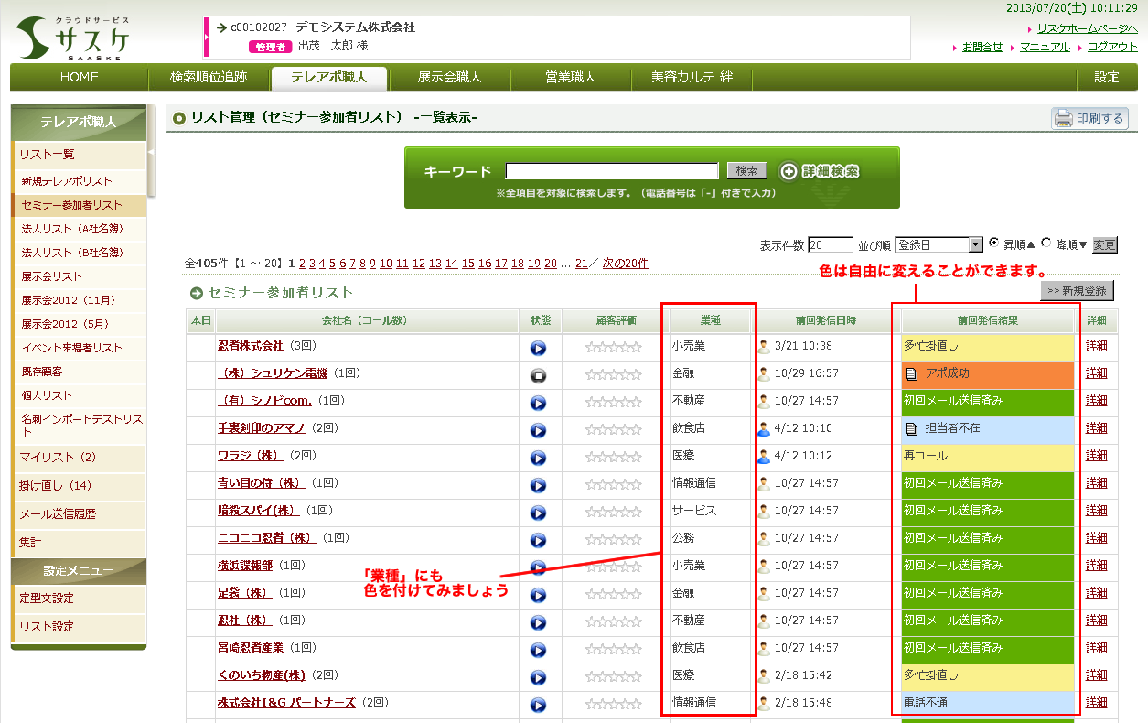Image resolution: width=1148 pixels, height=723 pixels.
Task: Open 詳細検索 with the plus icon
Action: coord(819,171)
